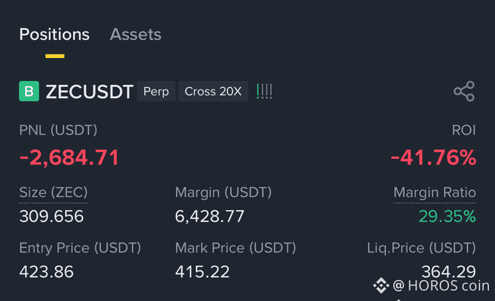Click the green B buy-side badge
The width and height of the screenshot is (495, 301).
point(29,91)
